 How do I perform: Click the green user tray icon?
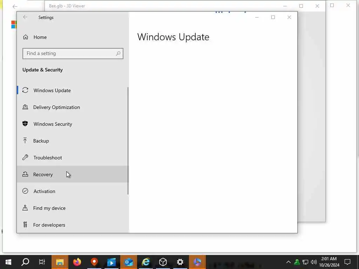coord(297,262)
